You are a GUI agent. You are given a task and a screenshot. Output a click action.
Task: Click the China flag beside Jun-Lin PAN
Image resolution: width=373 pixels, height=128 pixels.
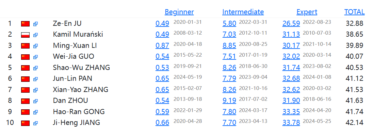(x=25, y=79)
